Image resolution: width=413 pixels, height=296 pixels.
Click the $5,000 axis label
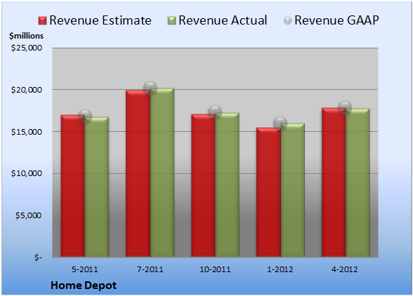[x=28, y=215]
